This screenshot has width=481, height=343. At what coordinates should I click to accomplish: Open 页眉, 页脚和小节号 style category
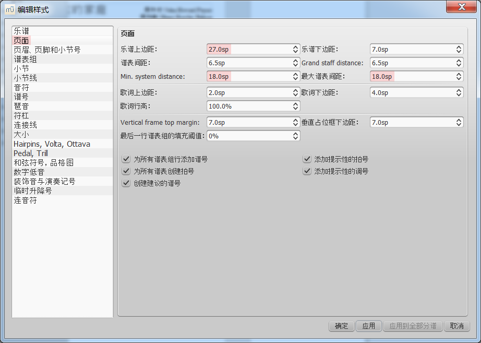(x=47, y=50)
